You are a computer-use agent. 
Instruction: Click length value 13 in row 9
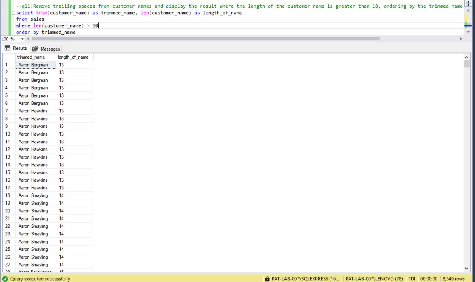tap(74, 126)
